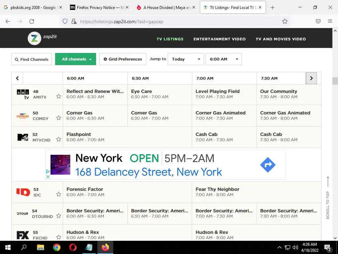Click the page vertical scrollbar thumb
Image resolution: width=338 pixels, height=254 pixels.
335,81
